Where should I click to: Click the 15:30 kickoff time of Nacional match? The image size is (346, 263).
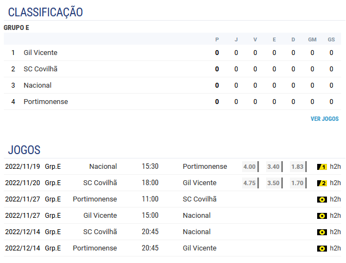150,166
